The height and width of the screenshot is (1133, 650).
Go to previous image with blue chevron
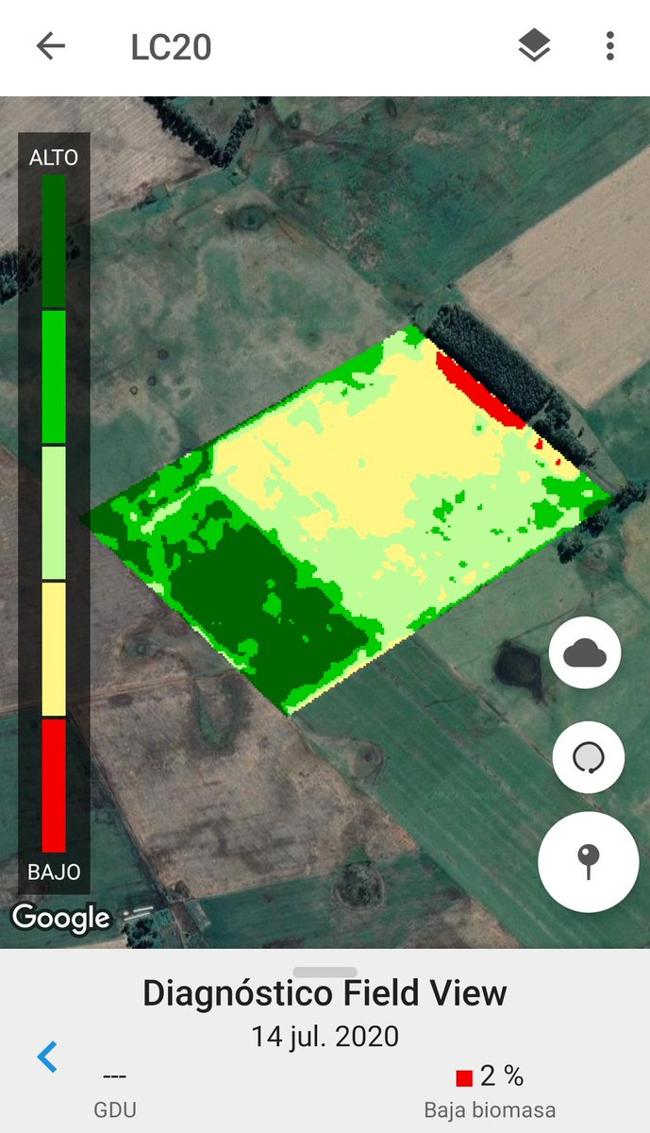pos(47,1057)
